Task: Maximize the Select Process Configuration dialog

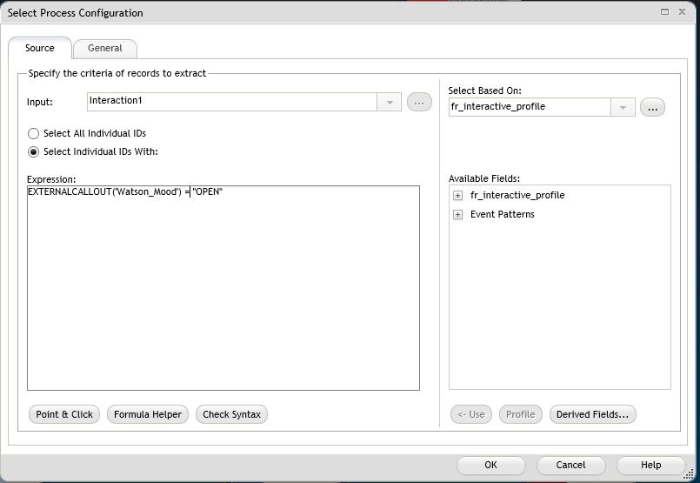Action: point(664,12)
